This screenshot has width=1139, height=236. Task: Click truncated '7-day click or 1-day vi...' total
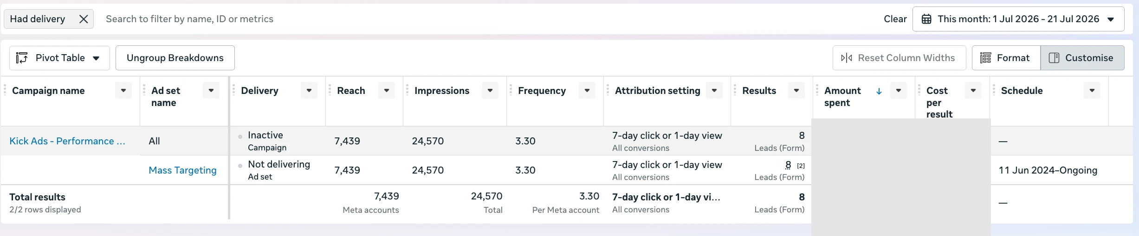coord(666,197)
